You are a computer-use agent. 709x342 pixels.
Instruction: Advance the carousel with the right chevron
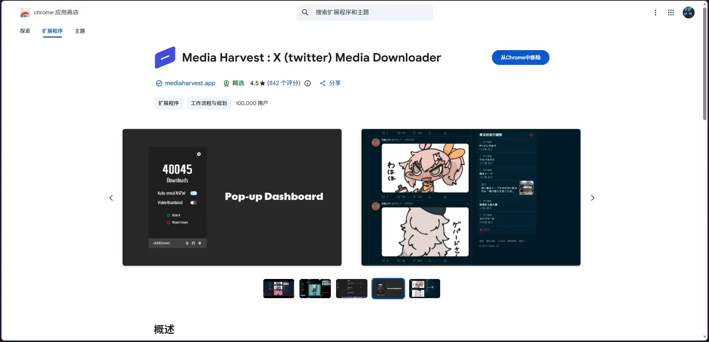pyautogui.click(x=592, y=198)
